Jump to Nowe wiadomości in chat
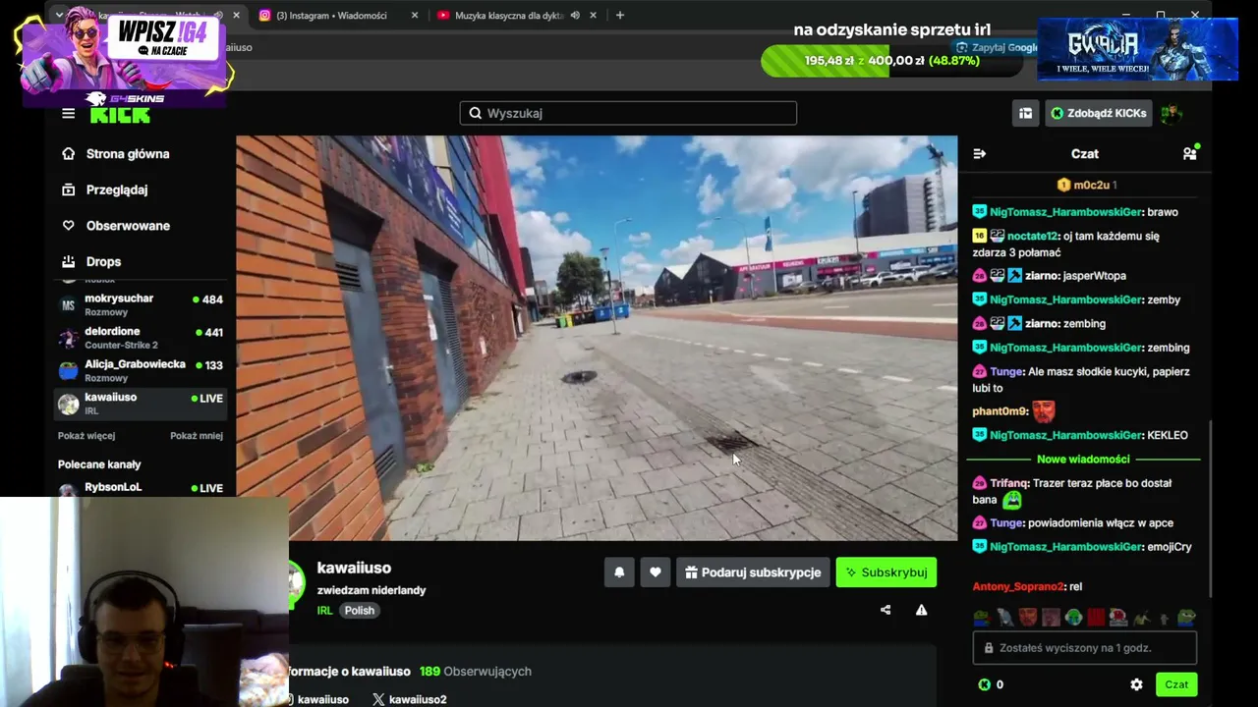Image resolution: width=1258 pixels, height=707 pixels. click(x=1083, y=460)
